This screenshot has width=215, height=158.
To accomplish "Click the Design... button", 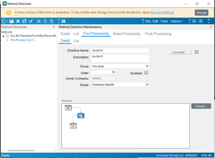I will (x=201, y=106).
